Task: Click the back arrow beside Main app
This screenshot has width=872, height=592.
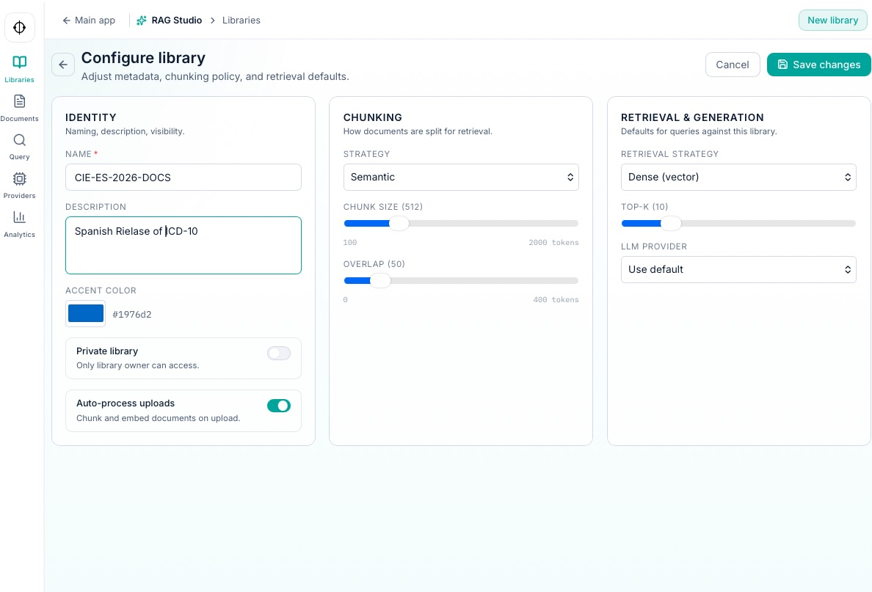Action: 67,20
